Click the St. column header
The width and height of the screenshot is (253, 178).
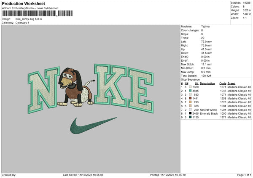tap(196, 84)
